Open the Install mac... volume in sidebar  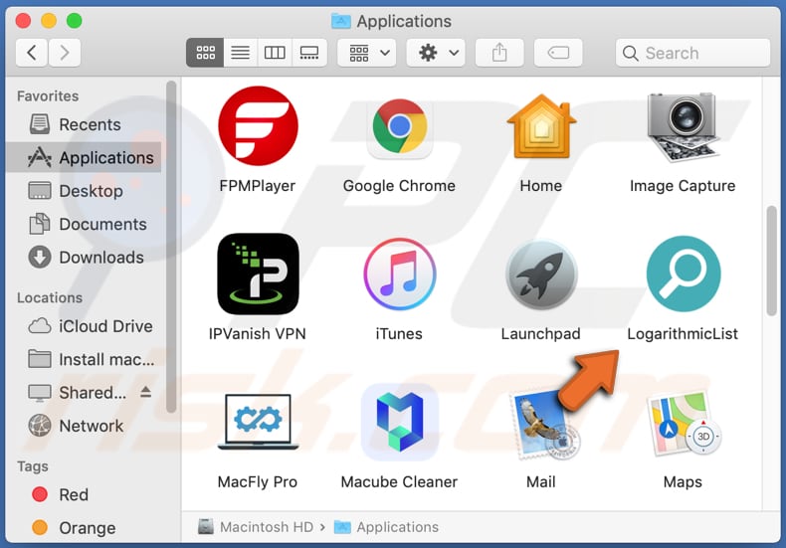pyautogui.click(x=84, y=359)
